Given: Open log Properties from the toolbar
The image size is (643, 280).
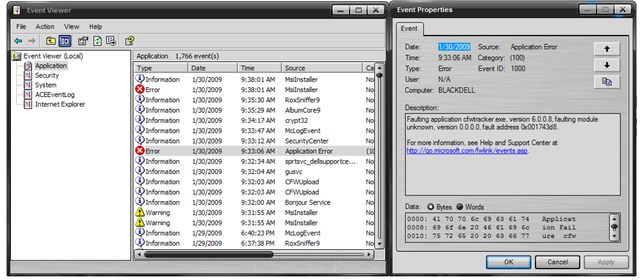Looking at the screenshot, I should [x=83, y=41].
